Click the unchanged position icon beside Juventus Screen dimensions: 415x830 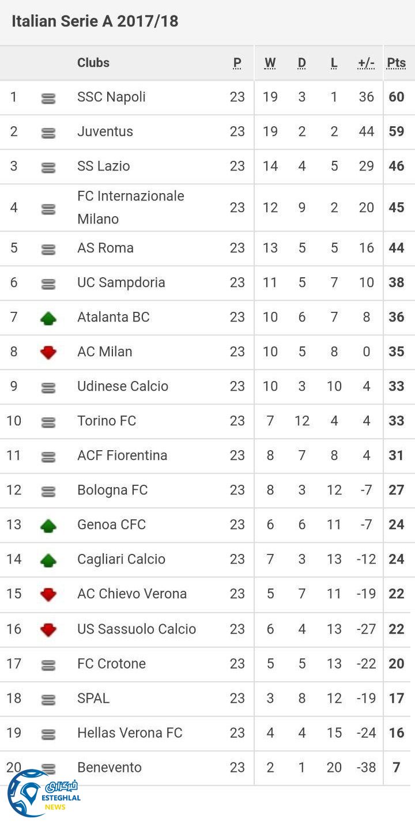(x=48, y=133)
